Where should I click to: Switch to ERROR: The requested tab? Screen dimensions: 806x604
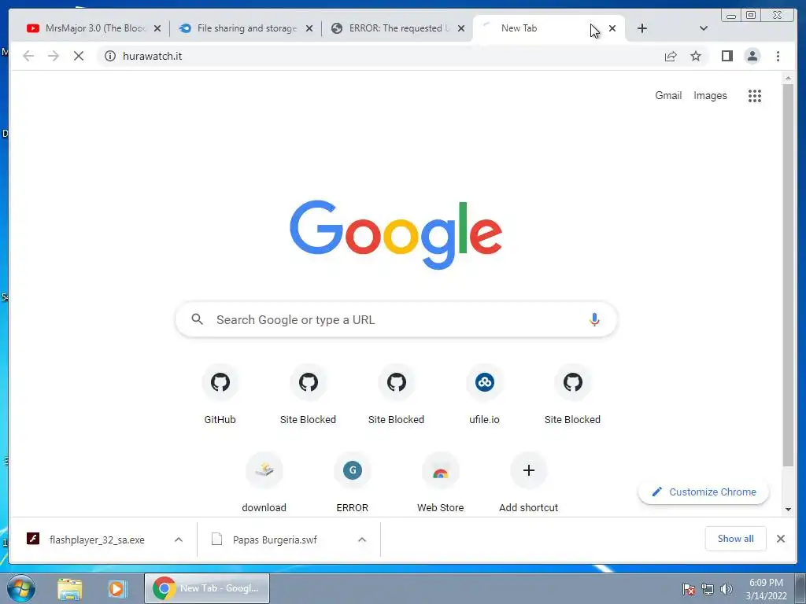396,28
